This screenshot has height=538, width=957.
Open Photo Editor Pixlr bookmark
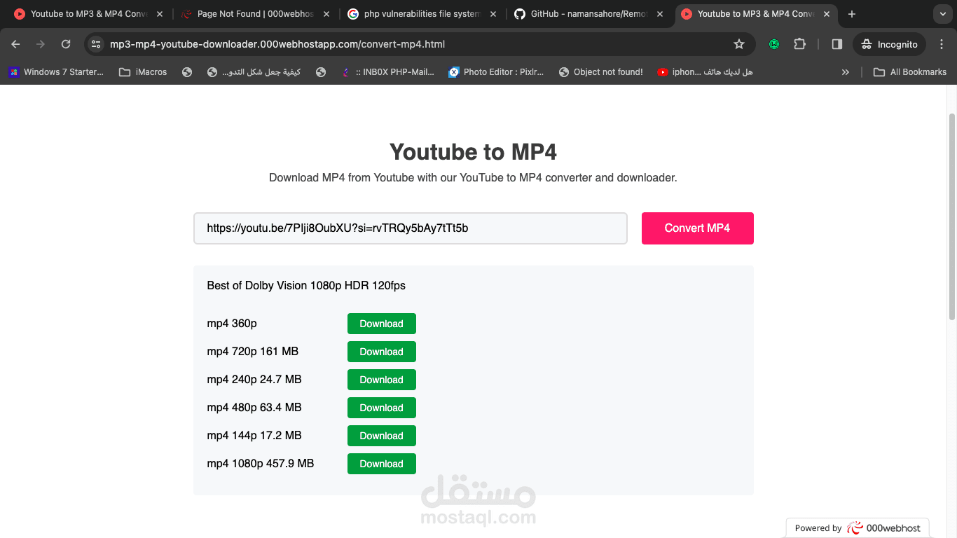[x=496, y=72]
